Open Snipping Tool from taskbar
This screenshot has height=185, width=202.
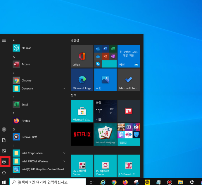pyautogui.click(x=136, y=182)
